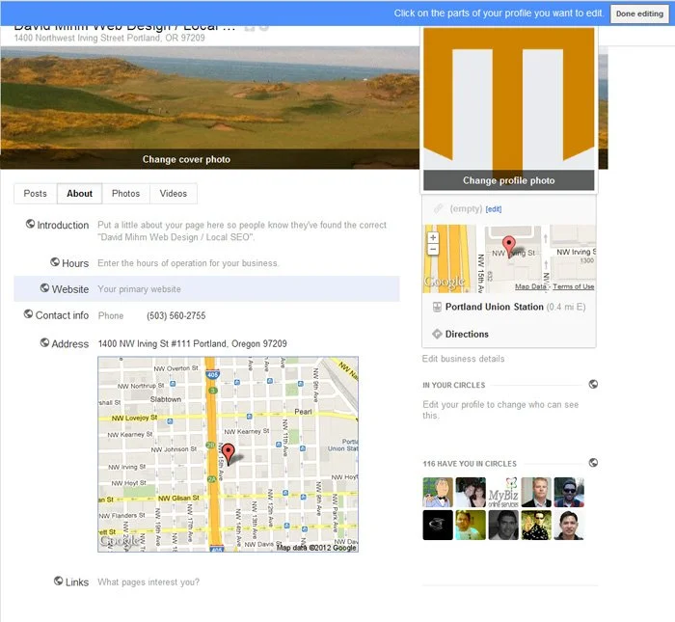Change the cover photo
This screenshot has height=622, width=675.
(x=186, y=159)
